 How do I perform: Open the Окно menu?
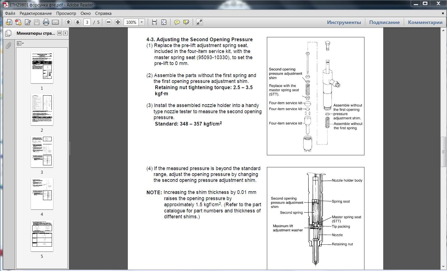pyautogui.click(x=86, y=13)
